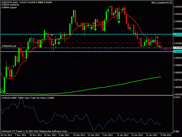Screen dimensions: 182x137
Task: Click the 14 Dec 2011 date label
Action: (x=79, y=135)
